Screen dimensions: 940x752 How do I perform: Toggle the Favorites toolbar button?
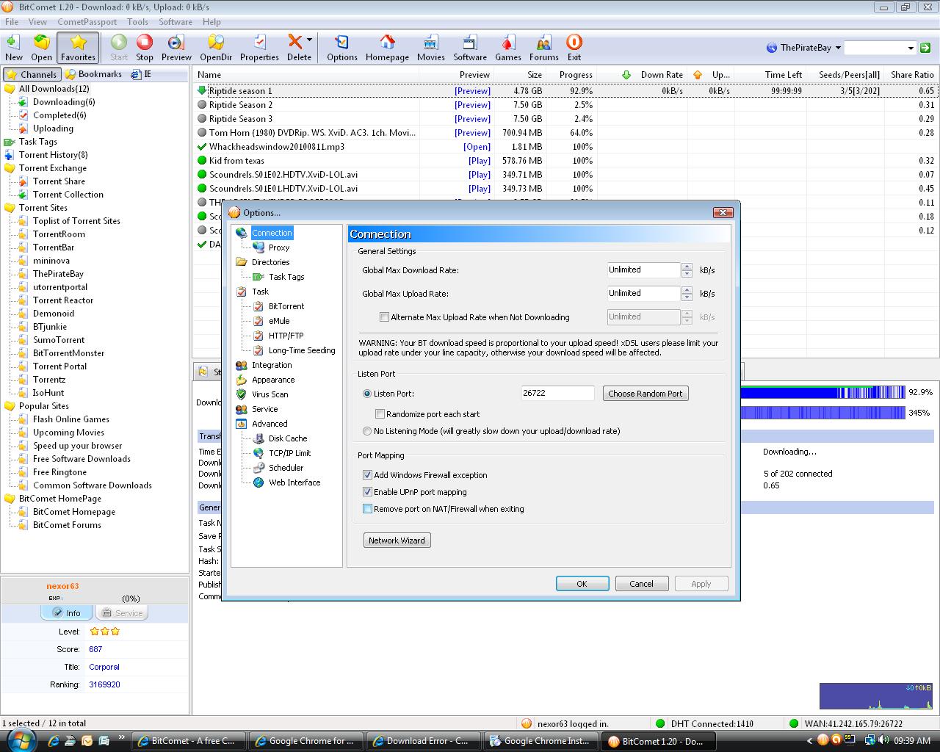tap(78, 48)
